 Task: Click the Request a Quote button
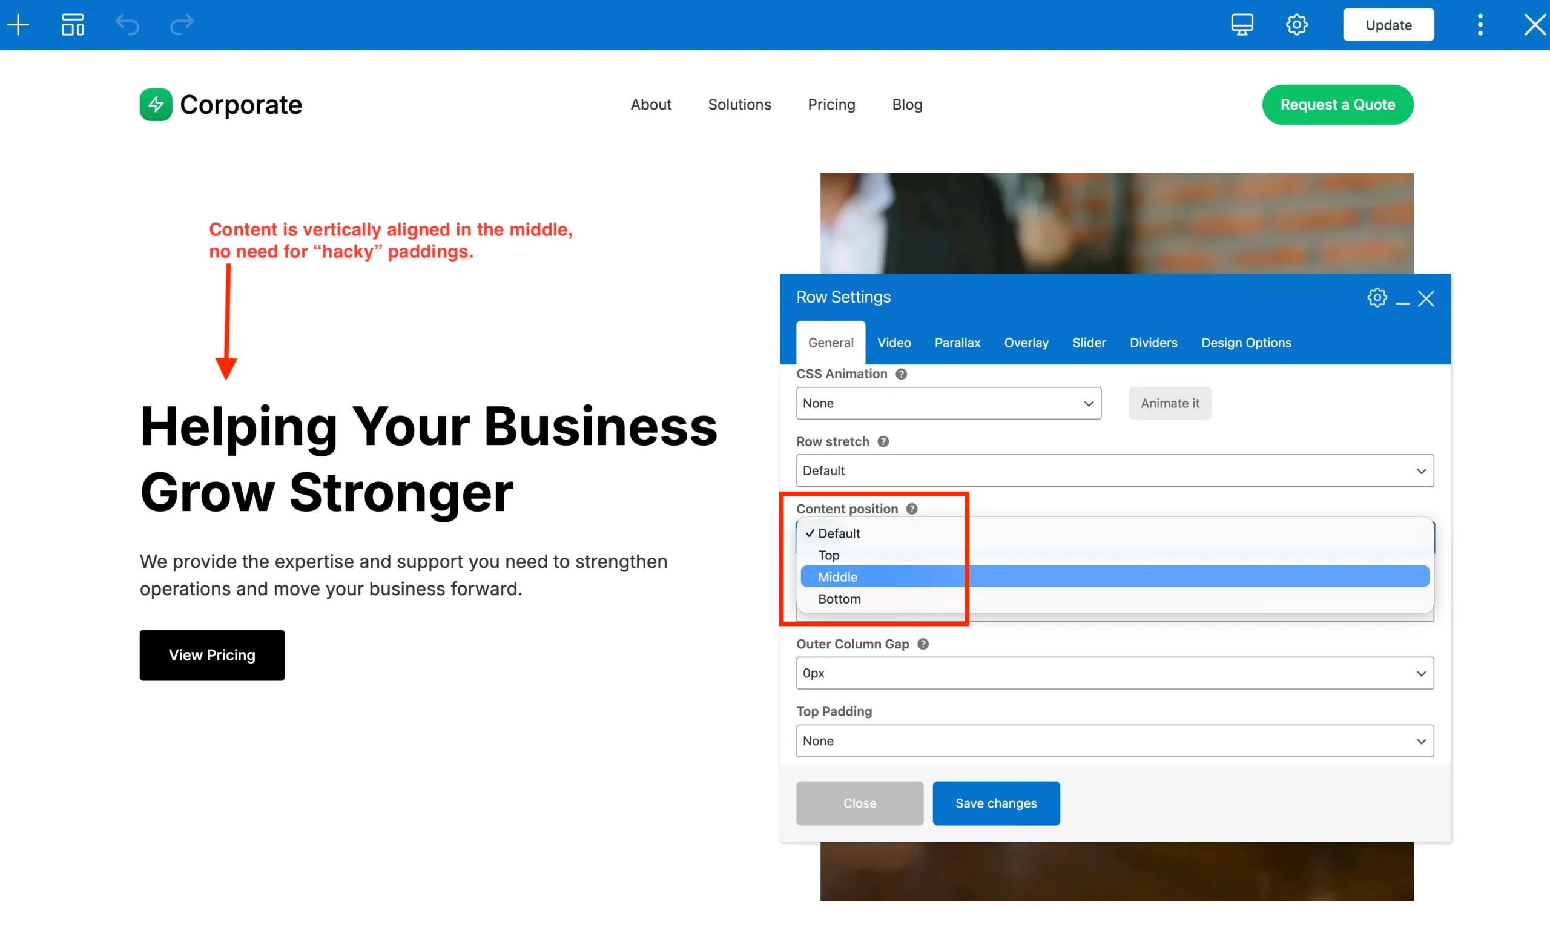point(1337,104)
